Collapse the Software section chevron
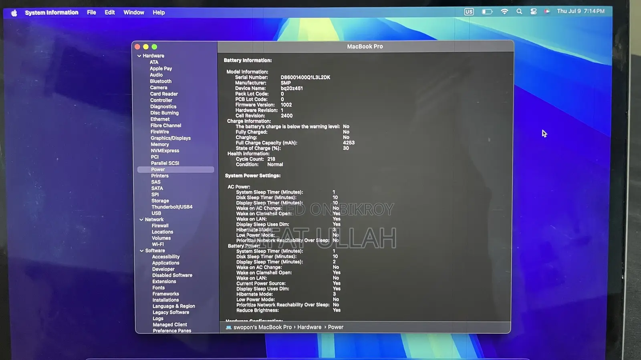Viewport: 641px width, 360px height. [x=141, y=251]
